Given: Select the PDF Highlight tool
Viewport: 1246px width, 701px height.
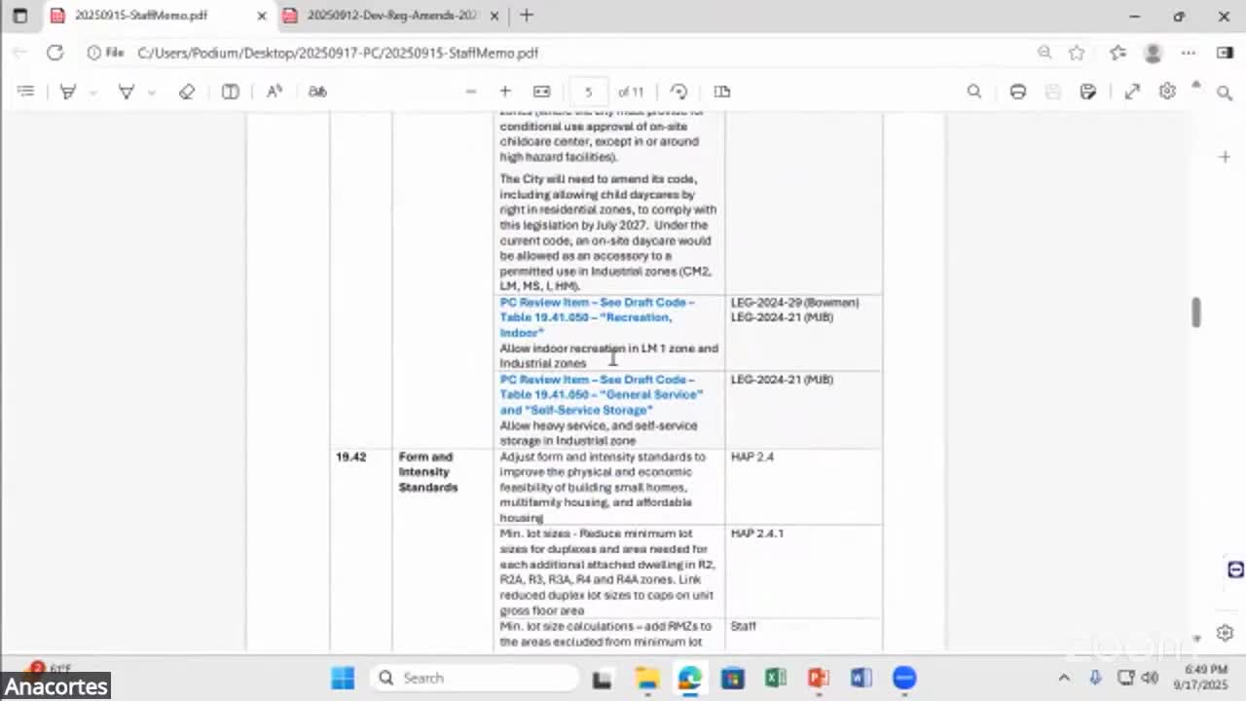Looking at the screenshot, I should click(x=68, y=92).
